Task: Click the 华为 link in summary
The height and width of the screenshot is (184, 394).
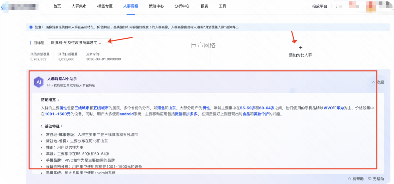Action: point(341,108)
